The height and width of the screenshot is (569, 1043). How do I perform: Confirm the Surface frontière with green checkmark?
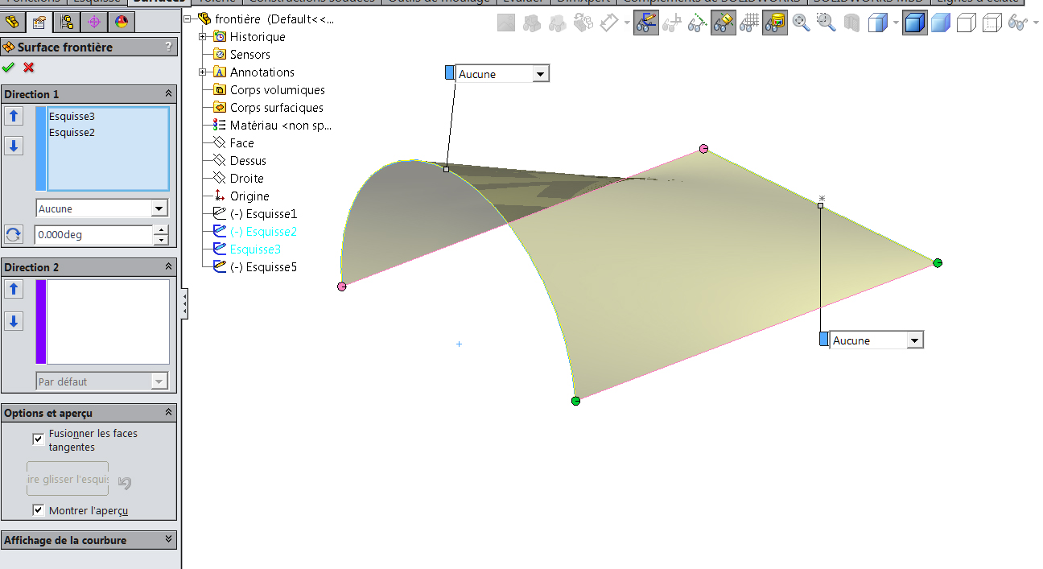[9, 68]
